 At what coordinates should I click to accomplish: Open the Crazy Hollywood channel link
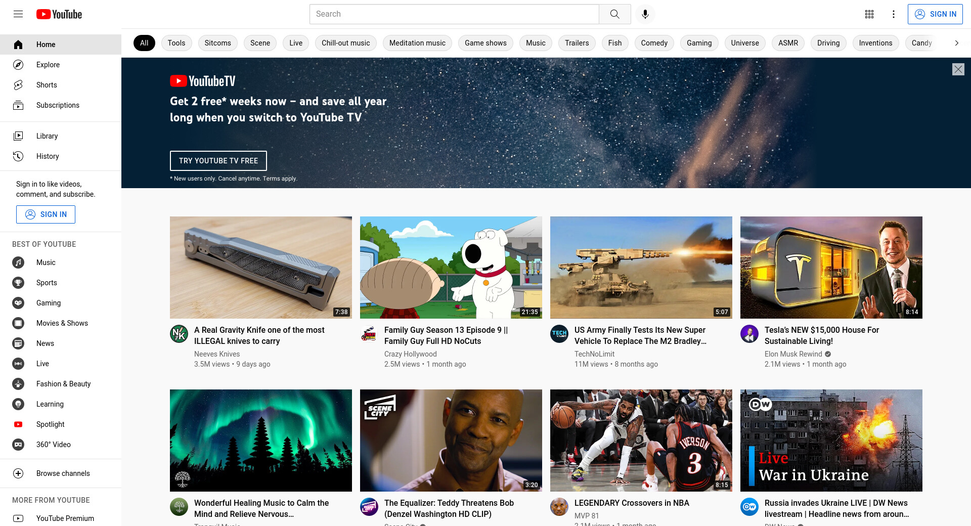pos(411,354)
